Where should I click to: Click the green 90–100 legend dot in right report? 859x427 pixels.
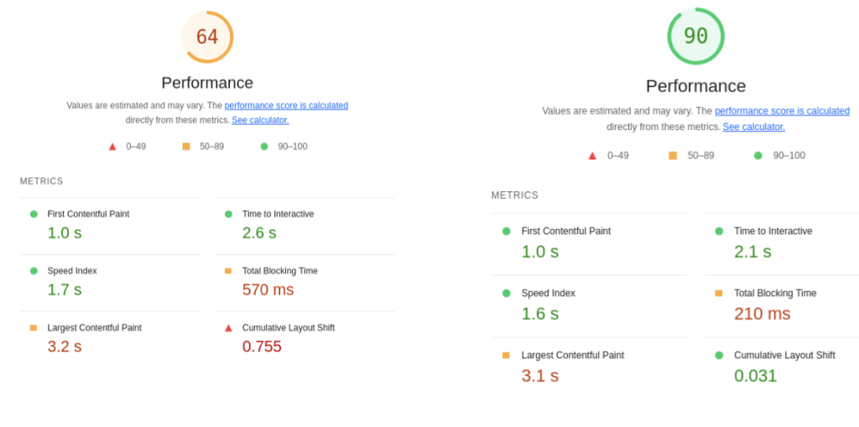point(758,155)
